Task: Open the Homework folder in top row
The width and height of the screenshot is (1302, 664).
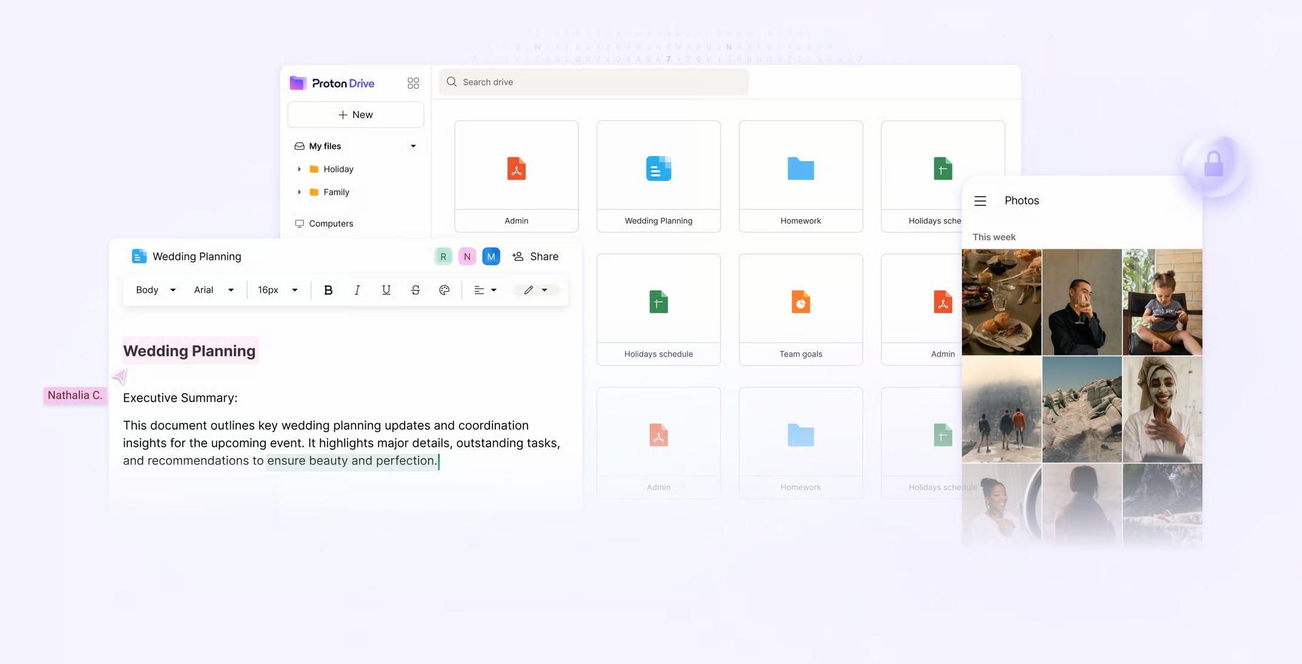Action: pos(801,176)
